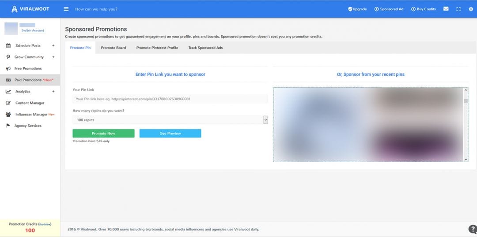Click the Agency Services flag icon
The height and width of the screenshot is (237, 477).
[x=8, y=126]
